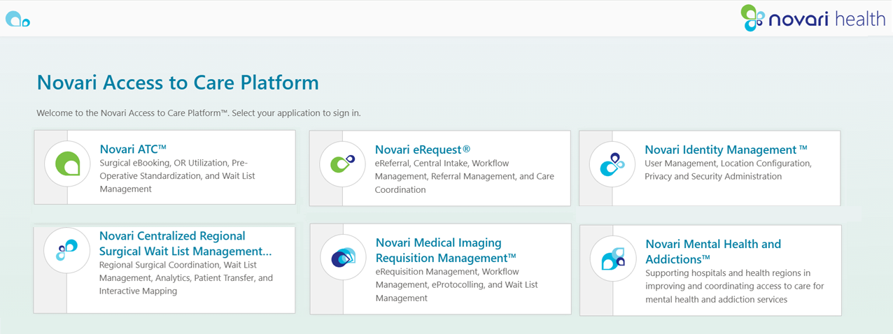
Task: Click the Novari Identity Management logo icon
Action: tap(612, 164)
